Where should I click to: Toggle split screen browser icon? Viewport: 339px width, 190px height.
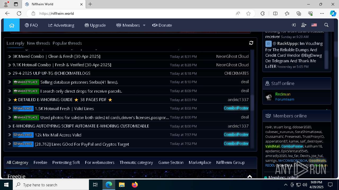(275, 13)
